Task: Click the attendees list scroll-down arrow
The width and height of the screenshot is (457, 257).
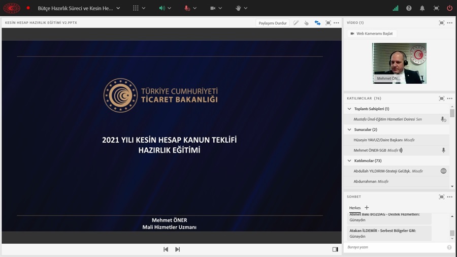Action: [x=452, y=186]
